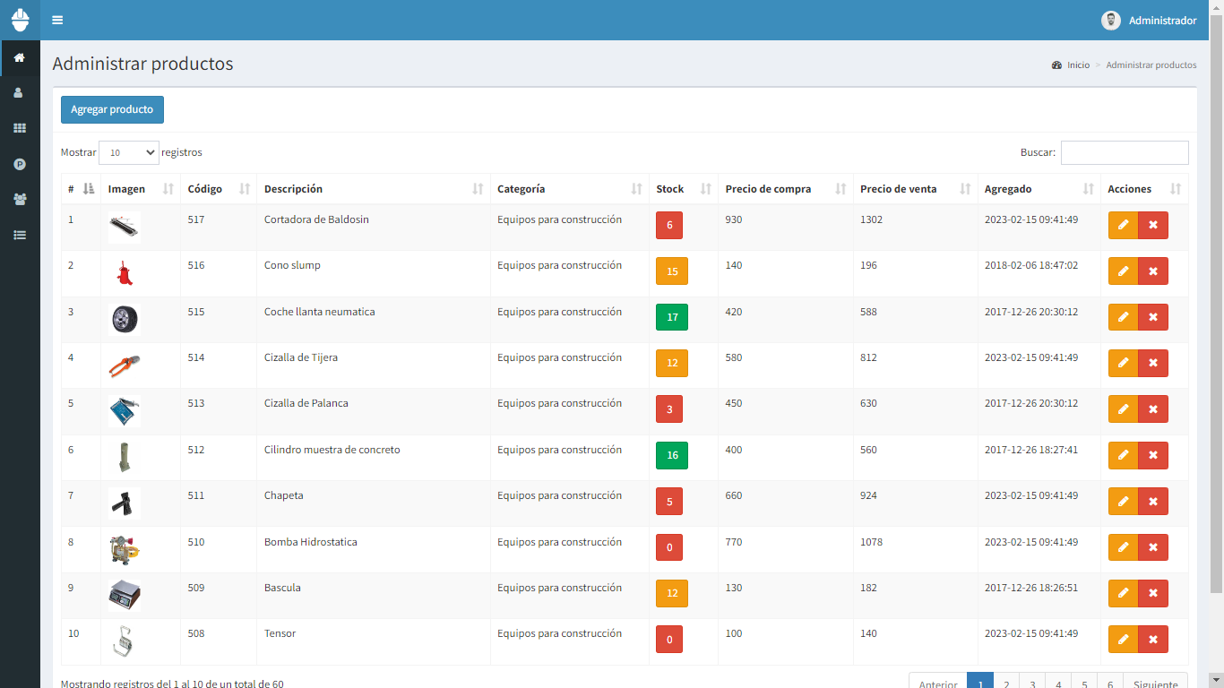
Task: Focus the Buscar search field
Action: (x=1125, y=152)
